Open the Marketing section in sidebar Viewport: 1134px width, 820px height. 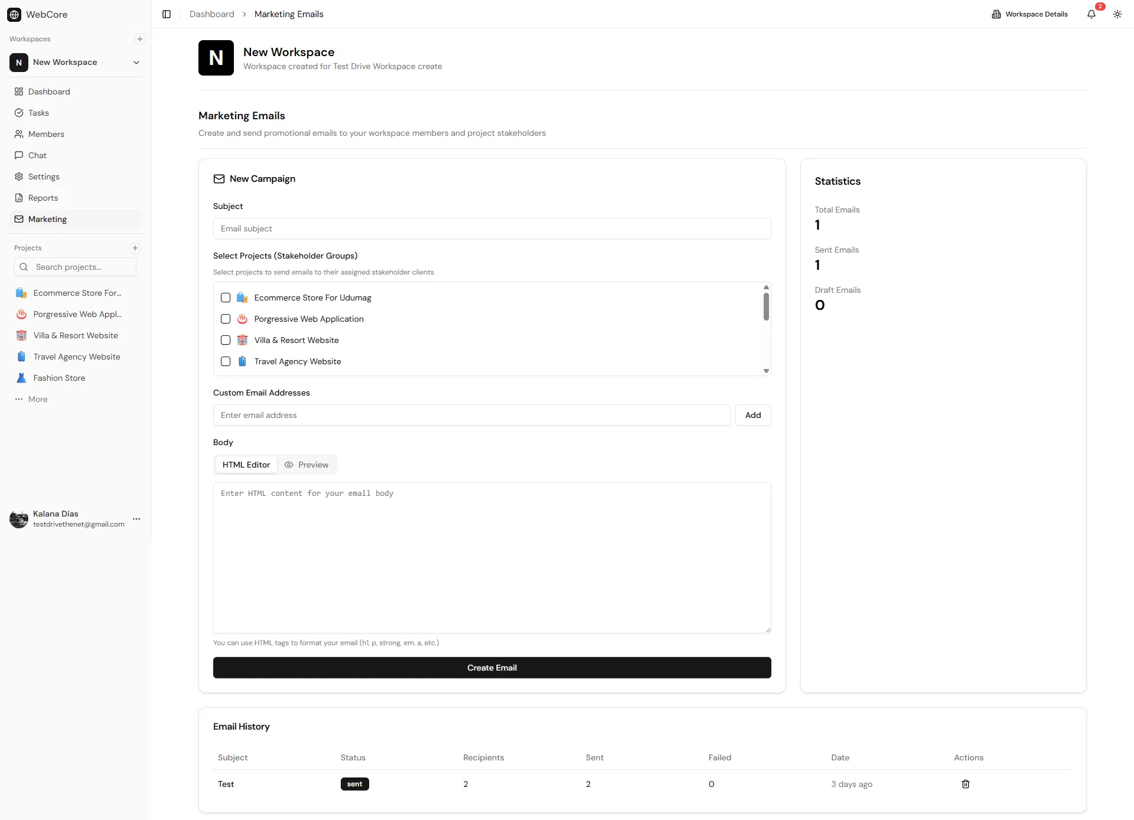pyautogui.click(x=47, y=219)
